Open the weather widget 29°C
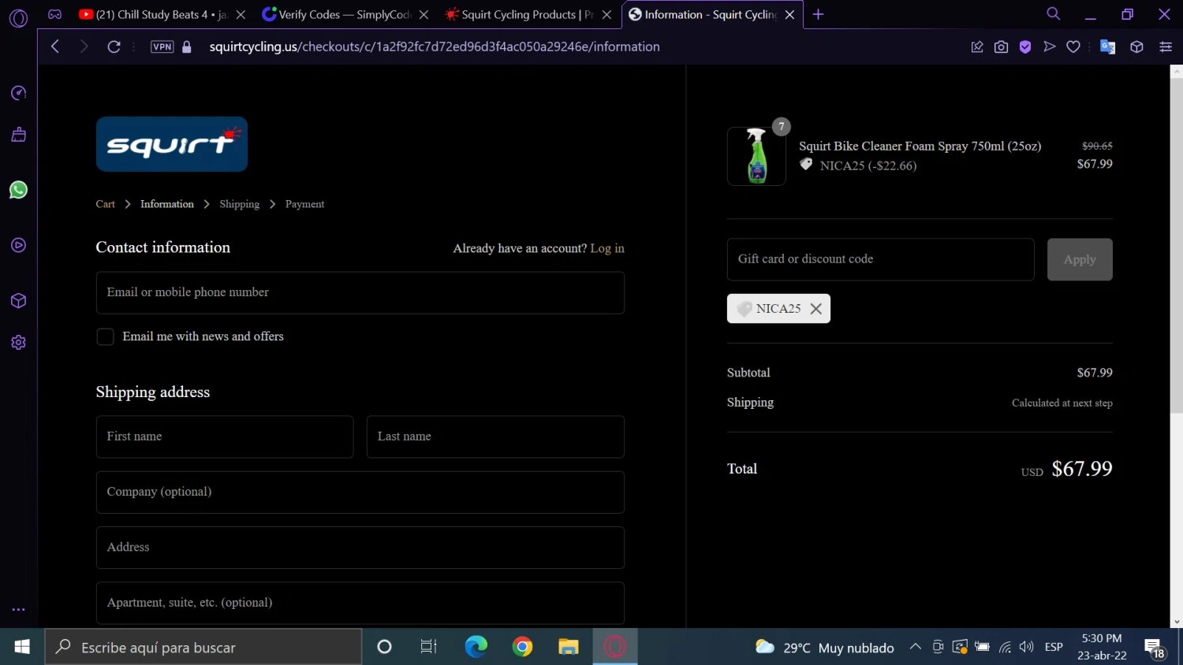This screenshot has width=1183, height=665. click(x=825, y=648)
